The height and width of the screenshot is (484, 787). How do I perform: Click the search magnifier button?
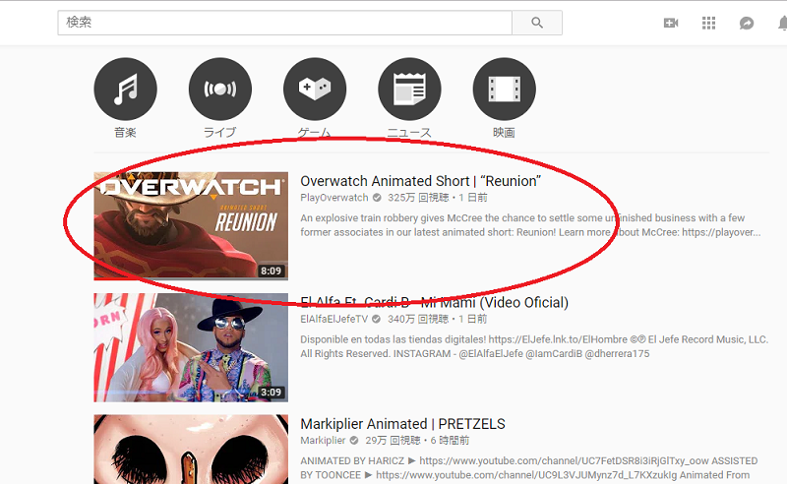(537, 23)
